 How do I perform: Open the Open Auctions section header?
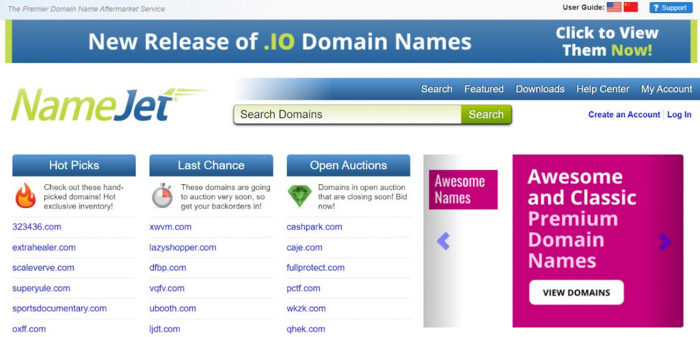[348, 165]
